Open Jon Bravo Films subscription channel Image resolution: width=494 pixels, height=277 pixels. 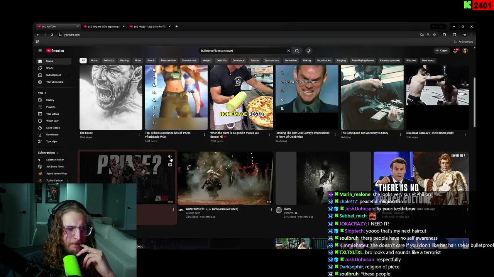[54, 167]
